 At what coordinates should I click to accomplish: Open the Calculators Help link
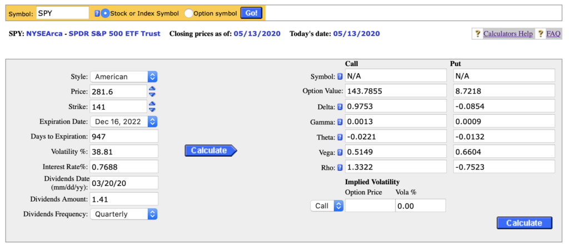(x=508, y=34)
